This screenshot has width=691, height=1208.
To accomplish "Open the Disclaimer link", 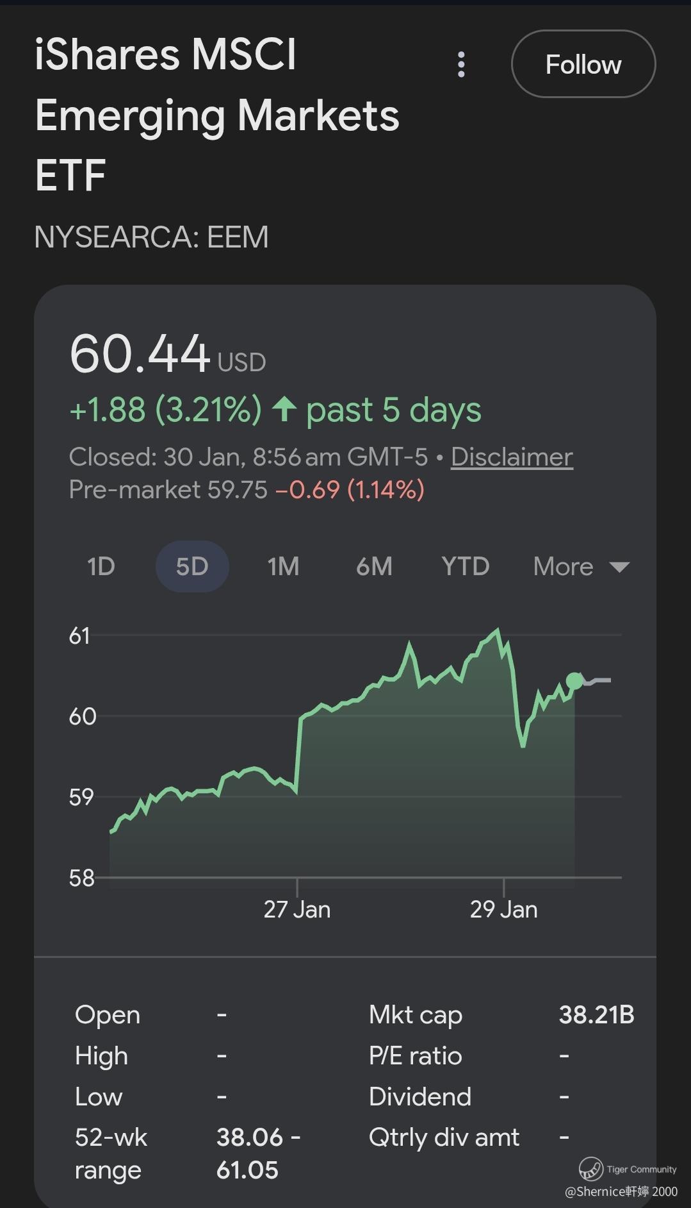I will pyautogui.click(x=512, y=457).
